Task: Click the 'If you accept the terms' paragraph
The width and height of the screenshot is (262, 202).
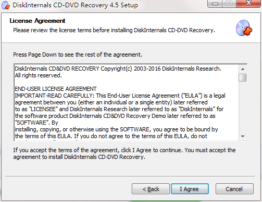Action: (x=124, y=153)
